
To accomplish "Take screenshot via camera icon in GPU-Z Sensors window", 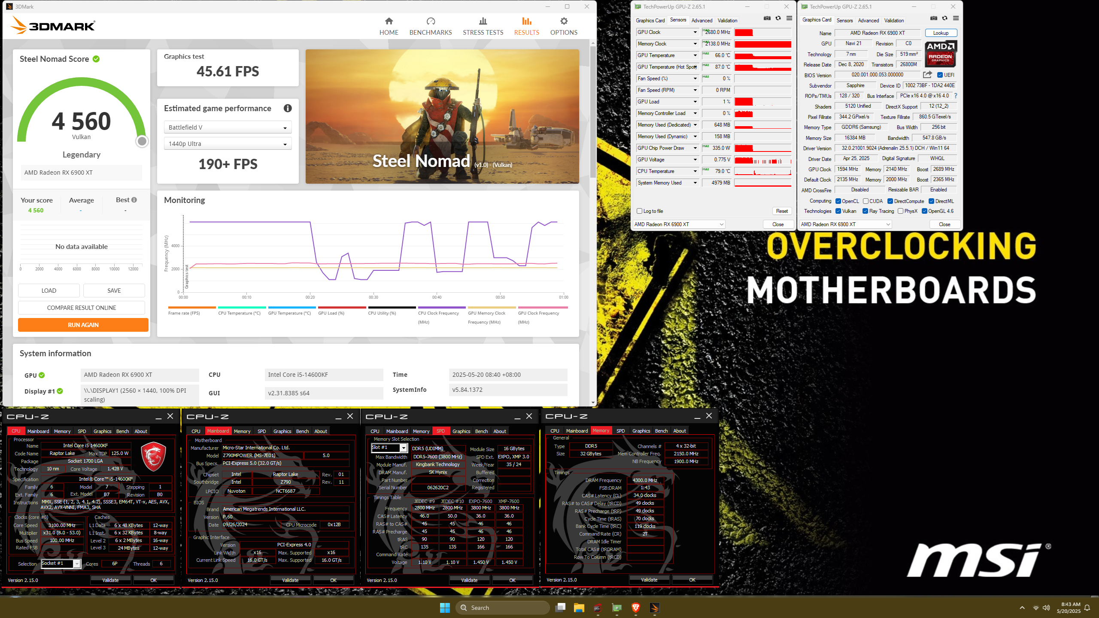I will click(767, 18).
